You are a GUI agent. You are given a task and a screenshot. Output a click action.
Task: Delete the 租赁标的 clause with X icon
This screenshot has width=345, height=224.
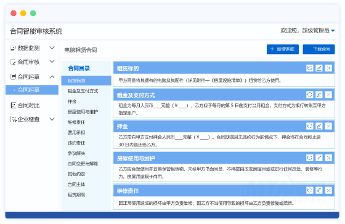(x=328, y=68)
